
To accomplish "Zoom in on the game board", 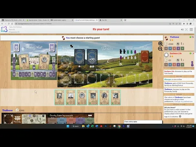I will coord(160,44).
